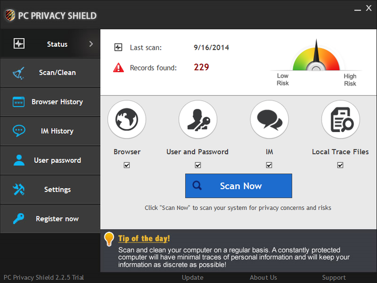Screen dimensions: 377x283
Task: Expand the Status chevron arrow
Action: pos(91,44)
